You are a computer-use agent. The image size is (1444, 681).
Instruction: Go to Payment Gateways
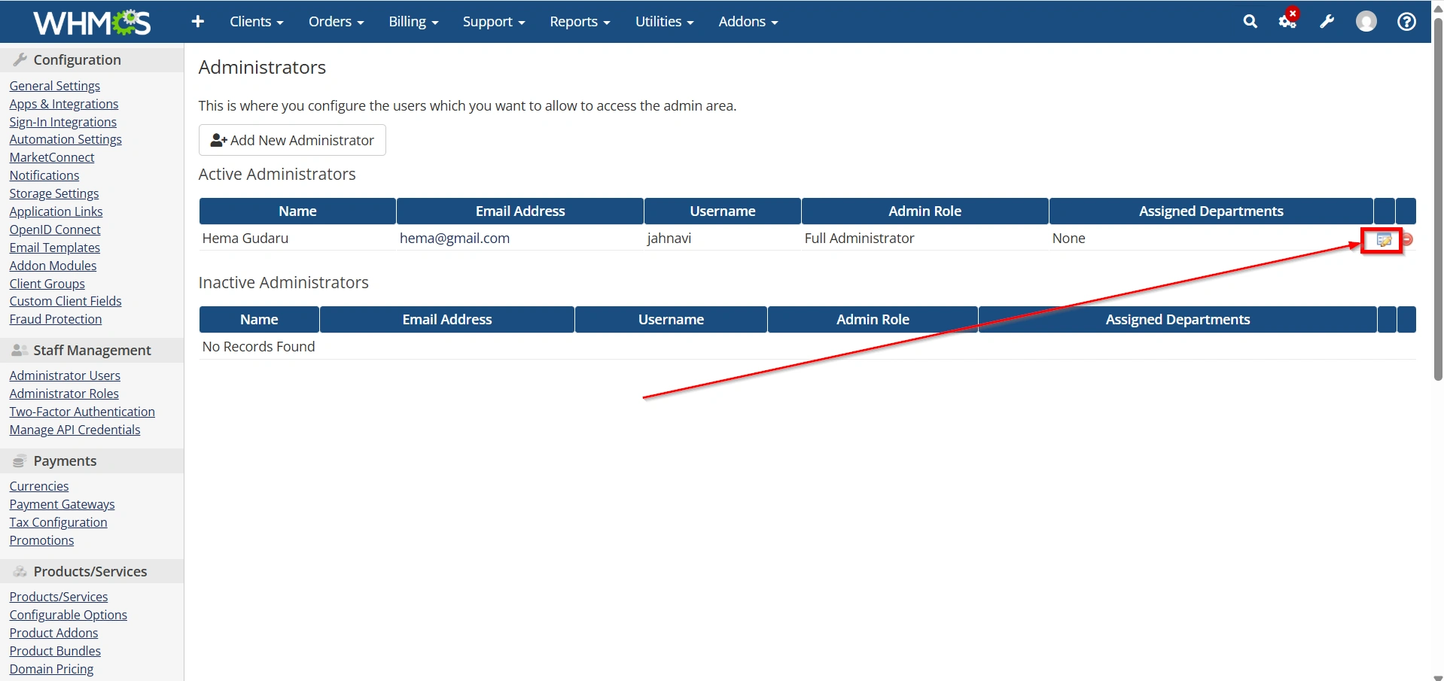click(x=62, y=504)
